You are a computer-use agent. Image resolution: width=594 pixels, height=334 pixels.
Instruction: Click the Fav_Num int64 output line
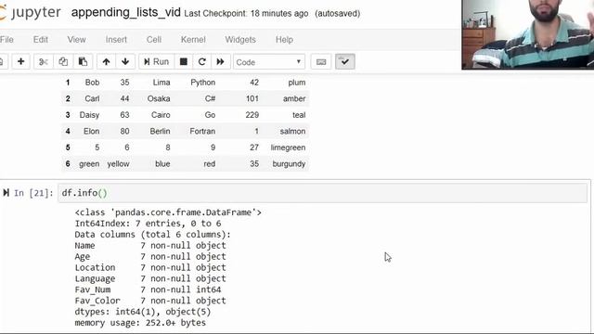tap(148, 289)
